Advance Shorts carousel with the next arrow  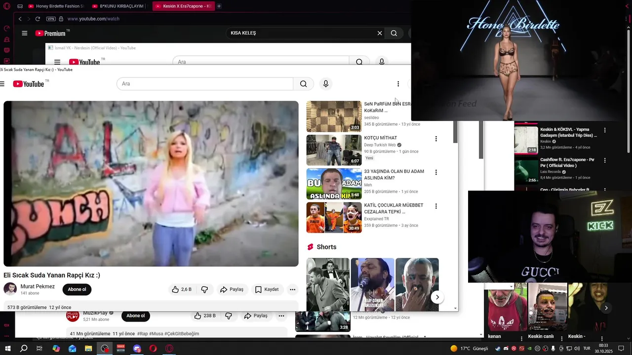click(x=437, y=297)
